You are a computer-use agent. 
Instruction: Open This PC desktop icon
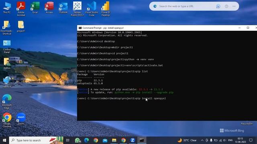coord(7,8)
